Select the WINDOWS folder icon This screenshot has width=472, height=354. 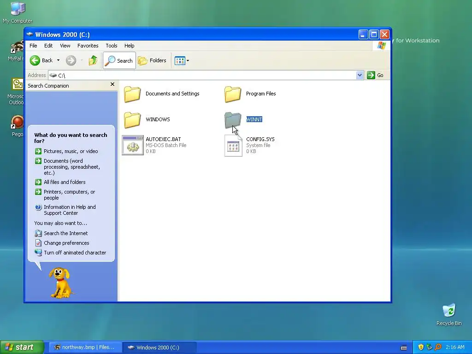(x=132, y=119)
